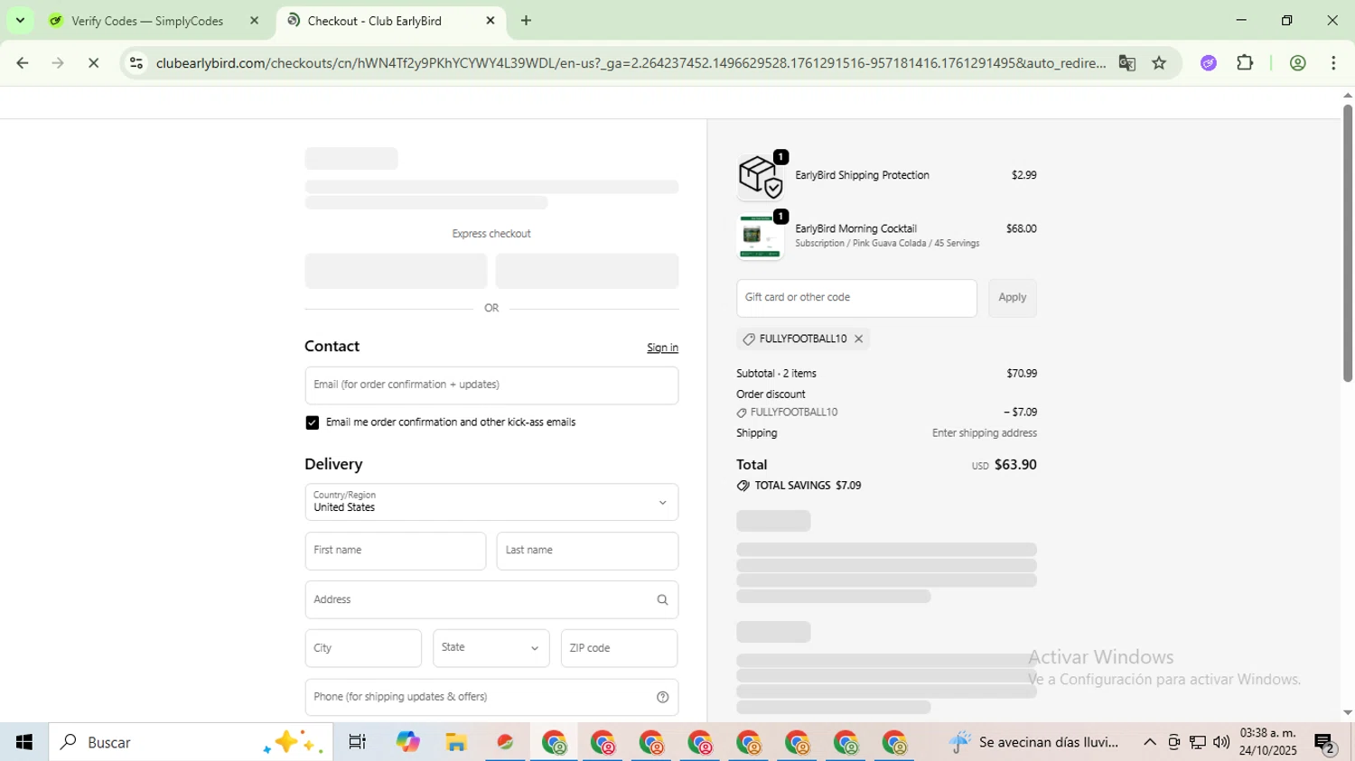
Task: Open File Explorer from taskbar
Action: click(x=456, y=742)
